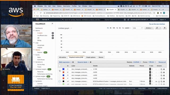Viewport: 170px width, 95px height.
Task: Duplicate the r2 metric row
Action: click(x=161, y=72)
